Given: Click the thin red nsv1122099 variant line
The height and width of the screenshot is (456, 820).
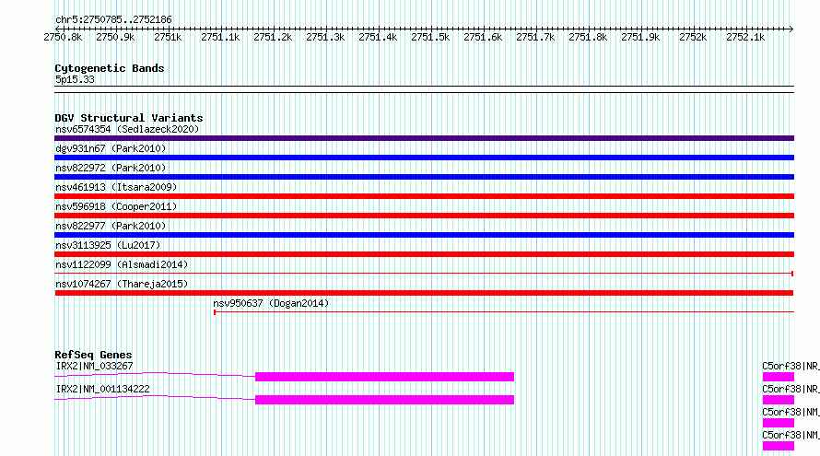Looking at the screenshot, I should pyautogui.click(x=424, y=274).
